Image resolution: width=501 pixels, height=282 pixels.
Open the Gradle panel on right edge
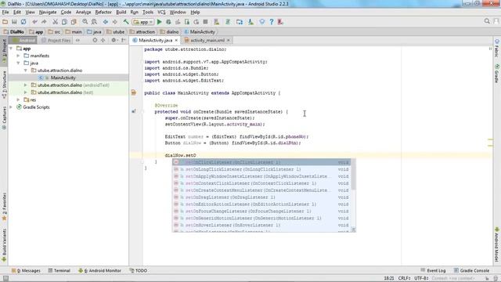pyautogui.click(x=497, y=74)
